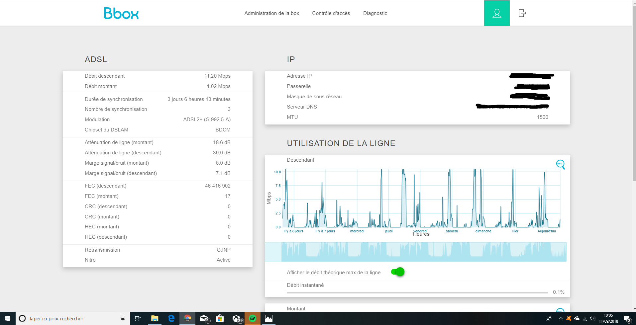Click the Descendant chart range selector strip
The height and width of the screenshot is (325, 636).
(x=416, y=252)
